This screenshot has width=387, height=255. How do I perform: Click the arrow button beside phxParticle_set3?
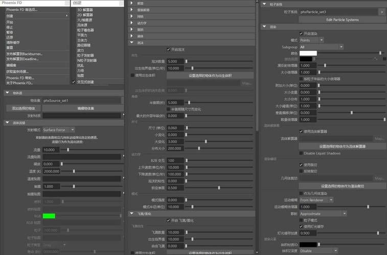point(381,11)
